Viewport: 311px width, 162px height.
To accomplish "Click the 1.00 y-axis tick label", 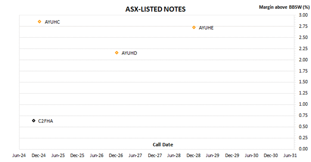I will coord(303,104).
